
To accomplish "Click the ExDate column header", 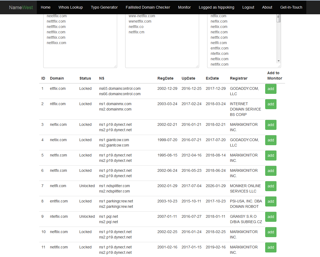I will pos(212,78).
